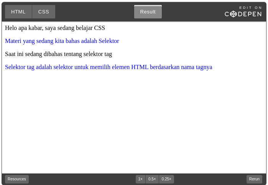Click the word 'HTML' in the last paragraph
This screenshot has height=185, width=268.
[140, 67]
